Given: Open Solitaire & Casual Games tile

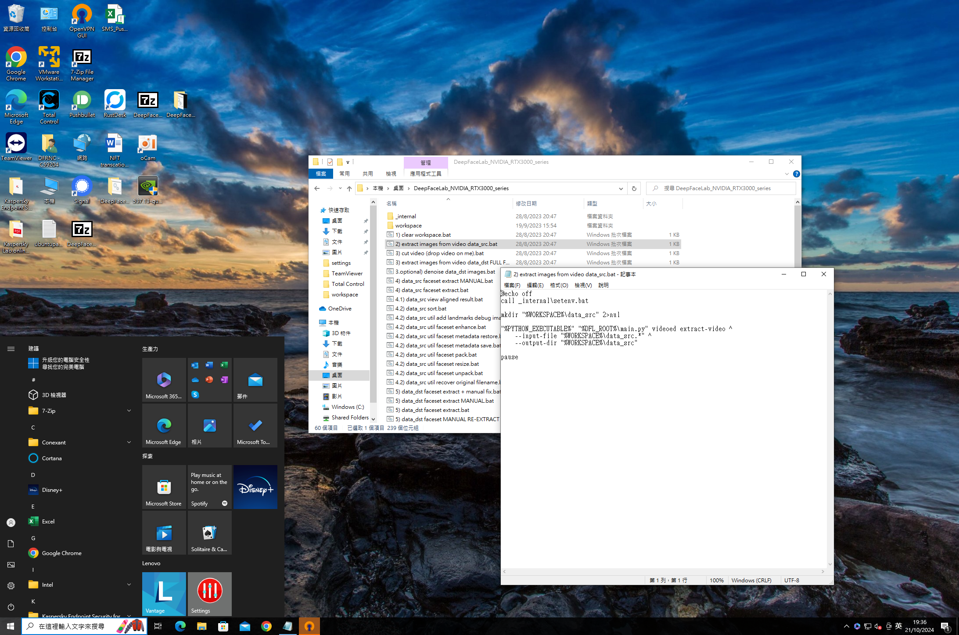Looking at the screenshot, I should (x=210, y=533).
